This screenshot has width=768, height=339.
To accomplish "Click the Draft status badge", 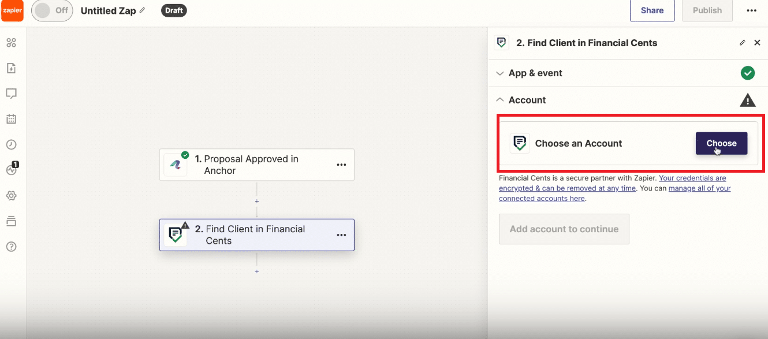I will 174,10.
